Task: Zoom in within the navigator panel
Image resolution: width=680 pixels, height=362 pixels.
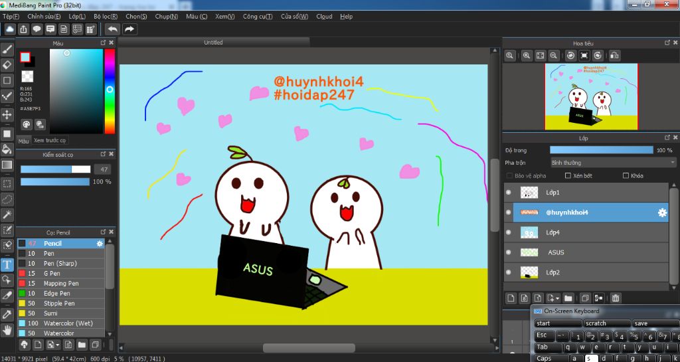Action: click(527, 56)
